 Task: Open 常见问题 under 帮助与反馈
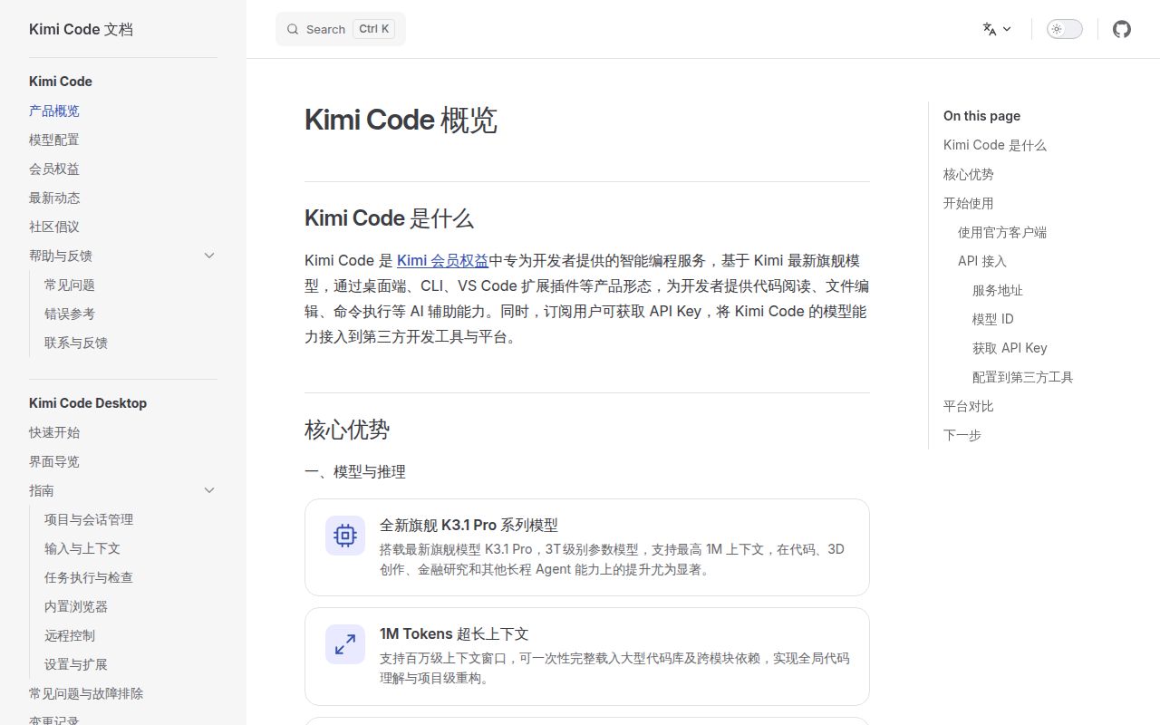click(70, 285)
